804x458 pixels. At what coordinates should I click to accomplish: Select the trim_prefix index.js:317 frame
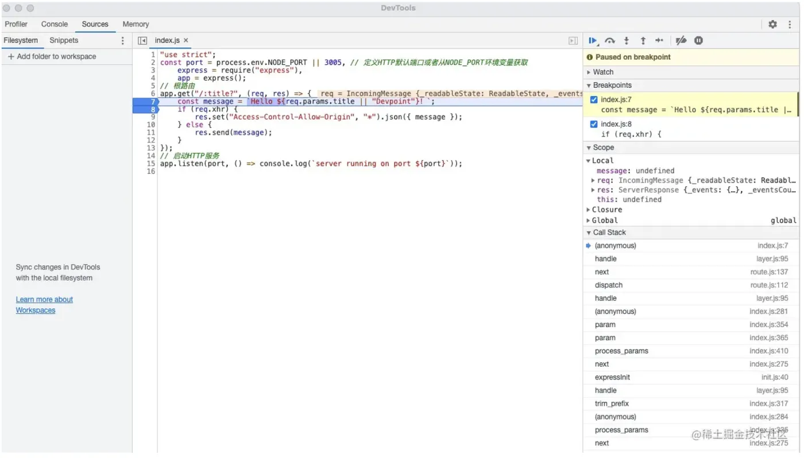[691, 404]
